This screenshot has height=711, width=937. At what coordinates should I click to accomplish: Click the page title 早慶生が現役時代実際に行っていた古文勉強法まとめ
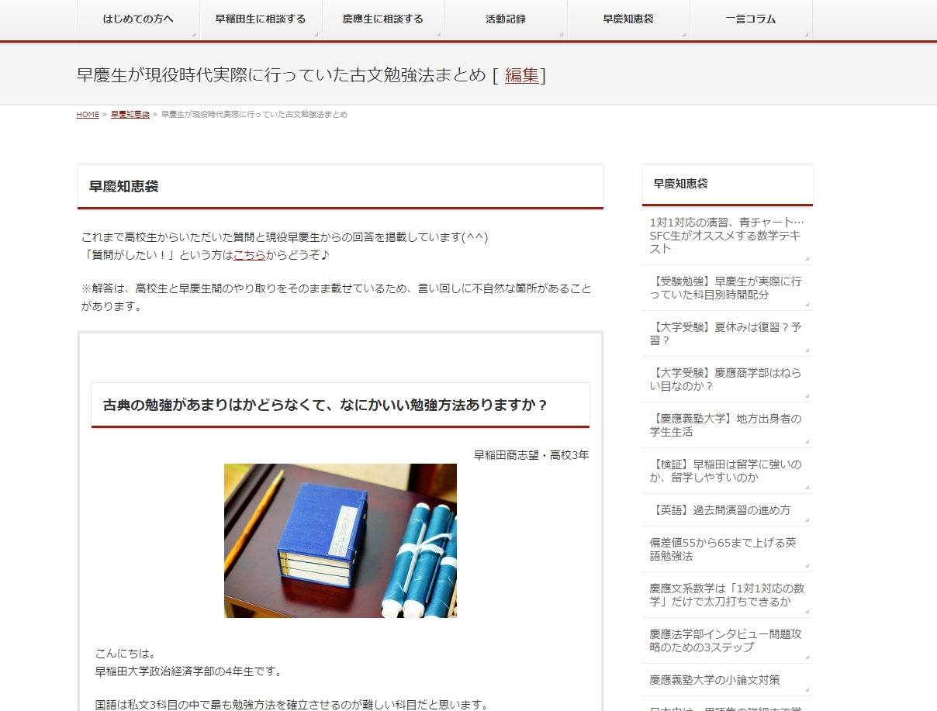click(282, 75)
